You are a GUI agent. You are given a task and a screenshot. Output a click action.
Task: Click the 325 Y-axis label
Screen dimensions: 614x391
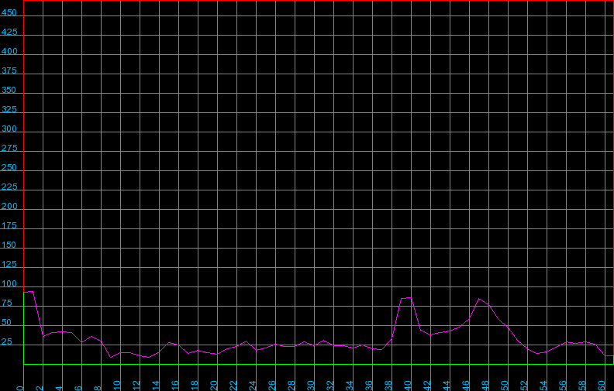click(9, 109)
